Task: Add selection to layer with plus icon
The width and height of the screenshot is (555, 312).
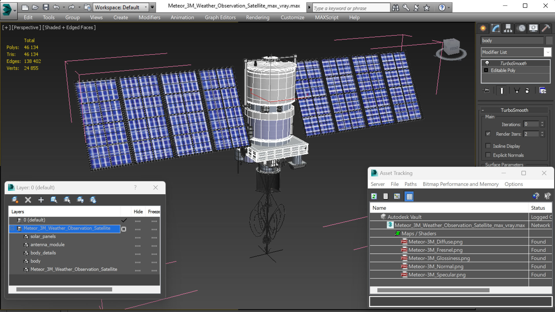Action: point(41,200)
